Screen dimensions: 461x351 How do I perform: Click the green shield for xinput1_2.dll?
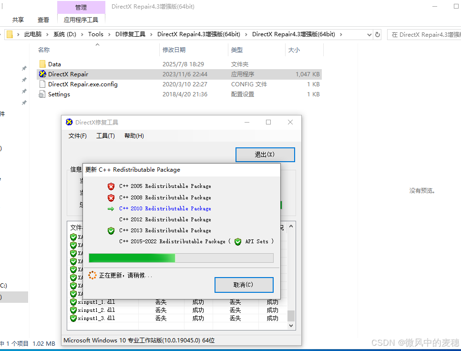pyautogui.click(x=73, y=310)
